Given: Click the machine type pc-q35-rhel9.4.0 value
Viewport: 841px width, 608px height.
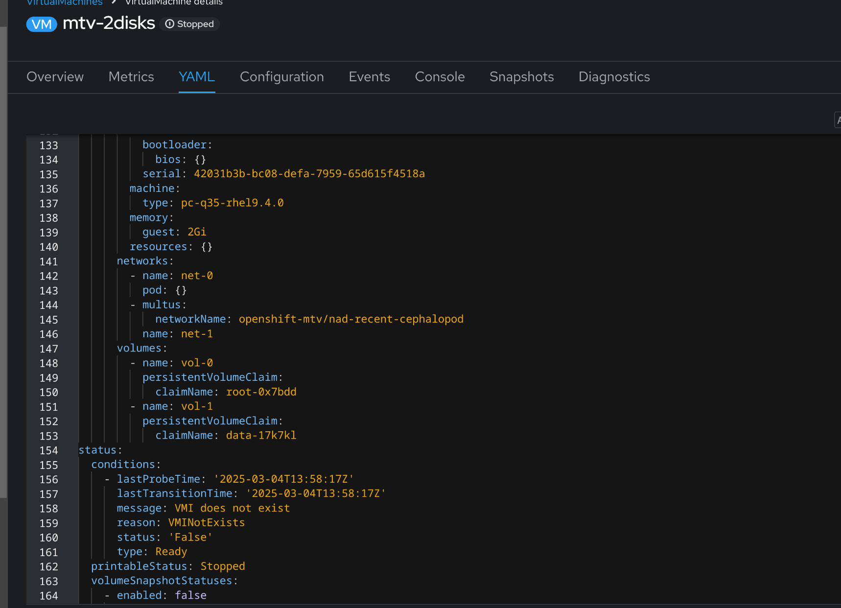Looking at the screenshot, I should (x=232, y=203).
